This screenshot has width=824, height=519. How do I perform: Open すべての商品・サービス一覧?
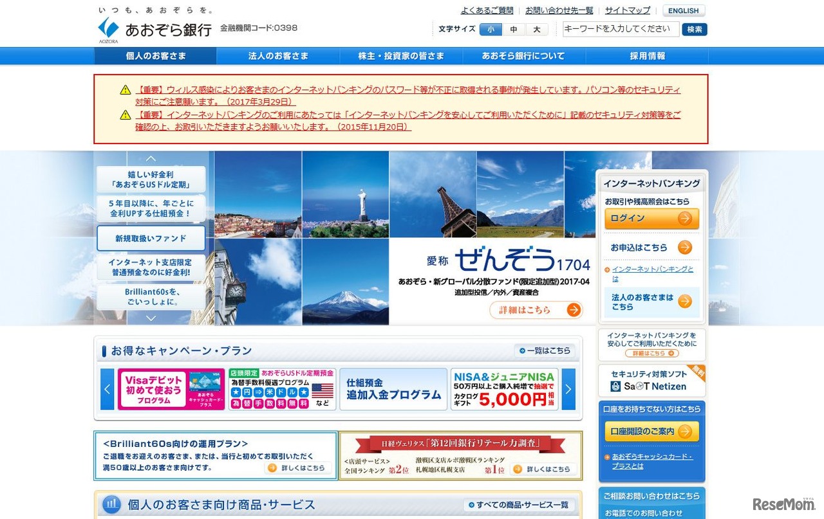(x=519, y=505)
